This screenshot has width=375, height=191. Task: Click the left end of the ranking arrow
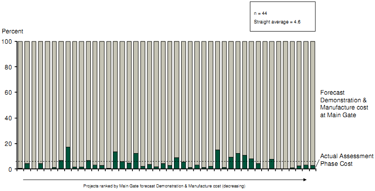[23, 179]
